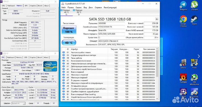Open the Файл menu

(64, 8)
